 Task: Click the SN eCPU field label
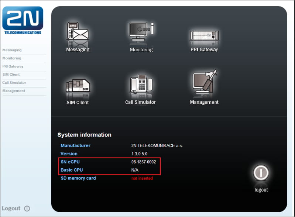tap(70, 162)
